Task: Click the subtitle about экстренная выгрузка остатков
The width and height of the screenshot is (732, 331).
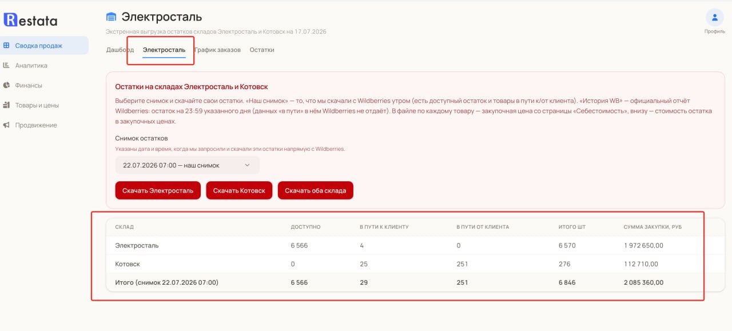Action: coord(216,31)
